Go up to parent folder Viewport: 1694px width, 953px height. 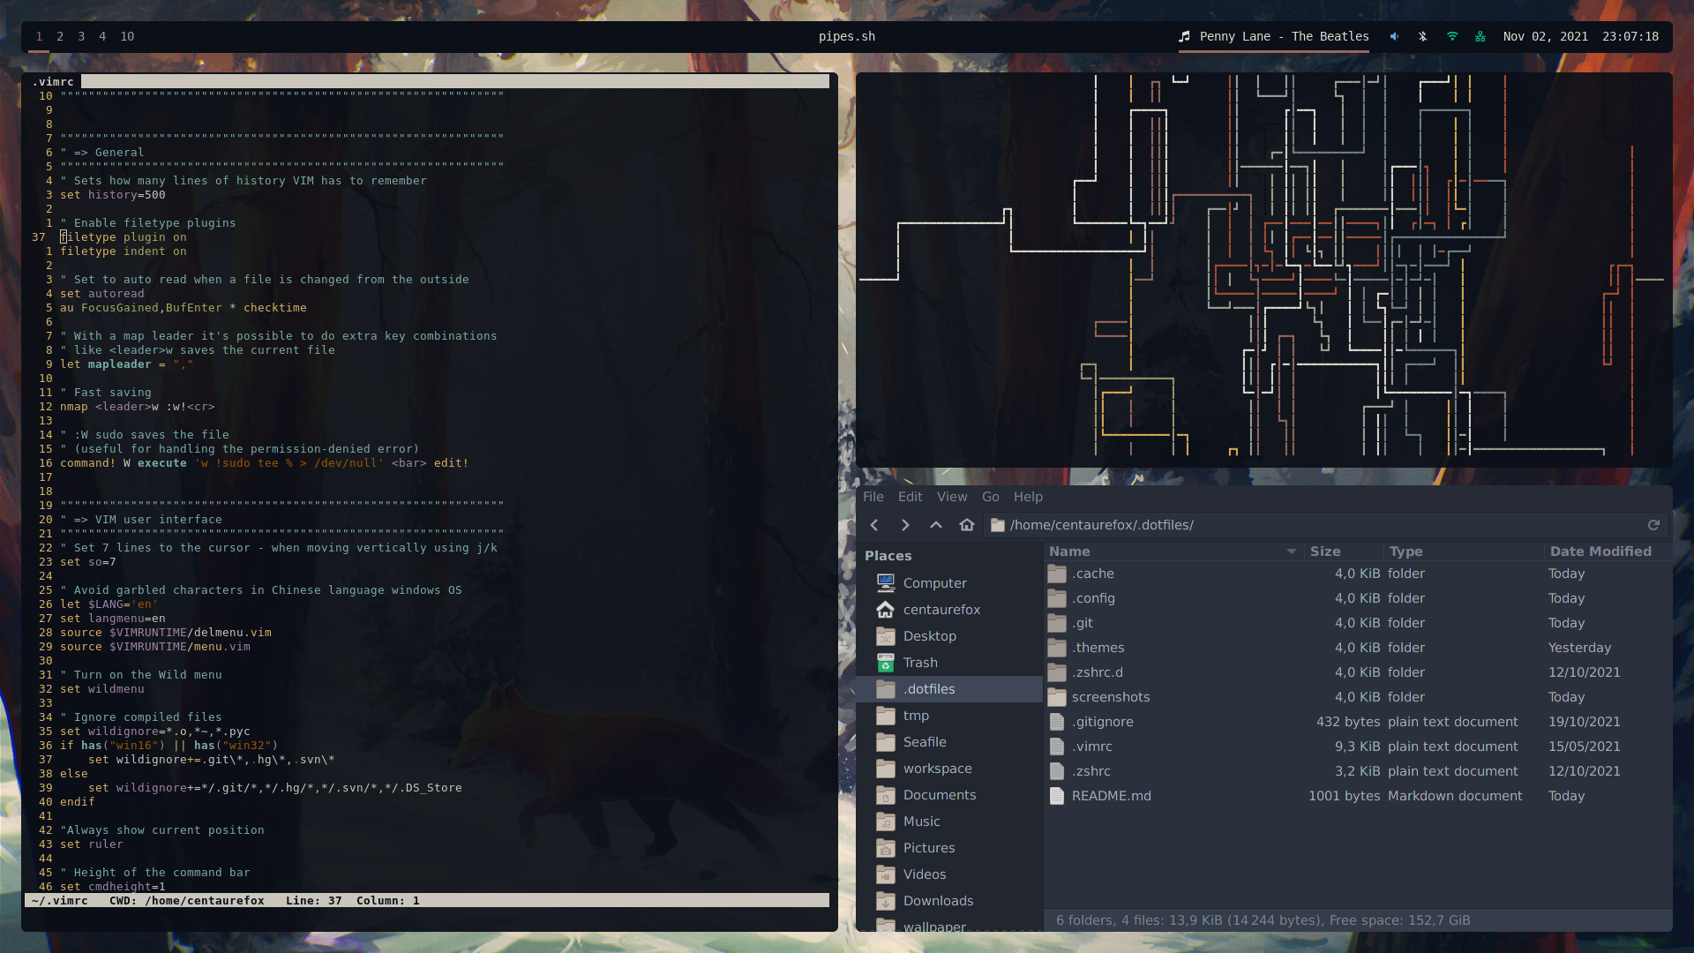[936, 525]
